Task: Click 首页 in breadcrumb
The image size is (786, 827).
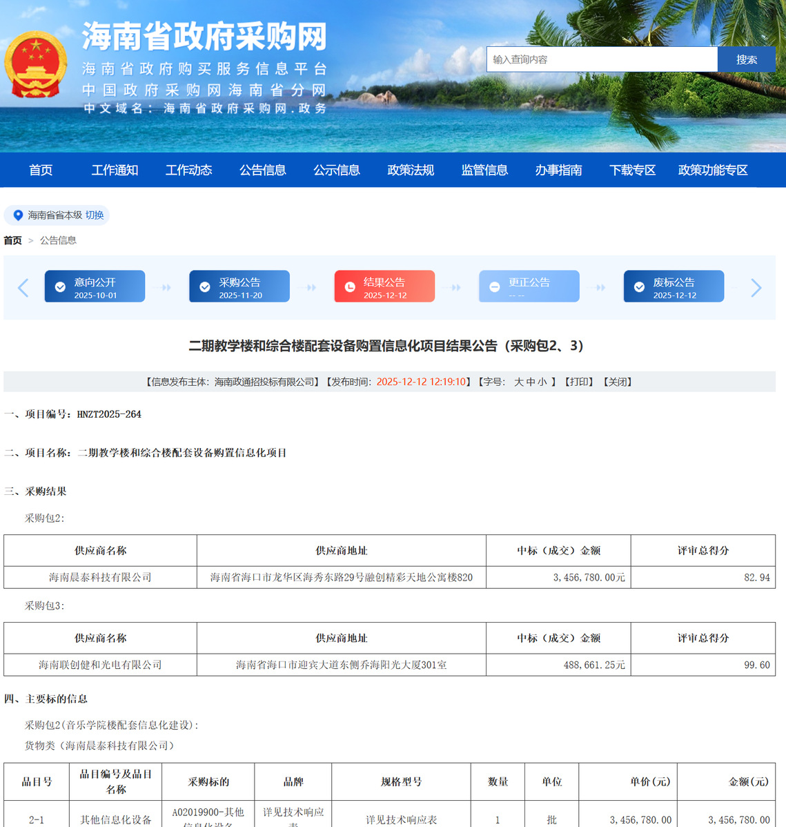Action: pyautogui.click(x=12, y=240)
